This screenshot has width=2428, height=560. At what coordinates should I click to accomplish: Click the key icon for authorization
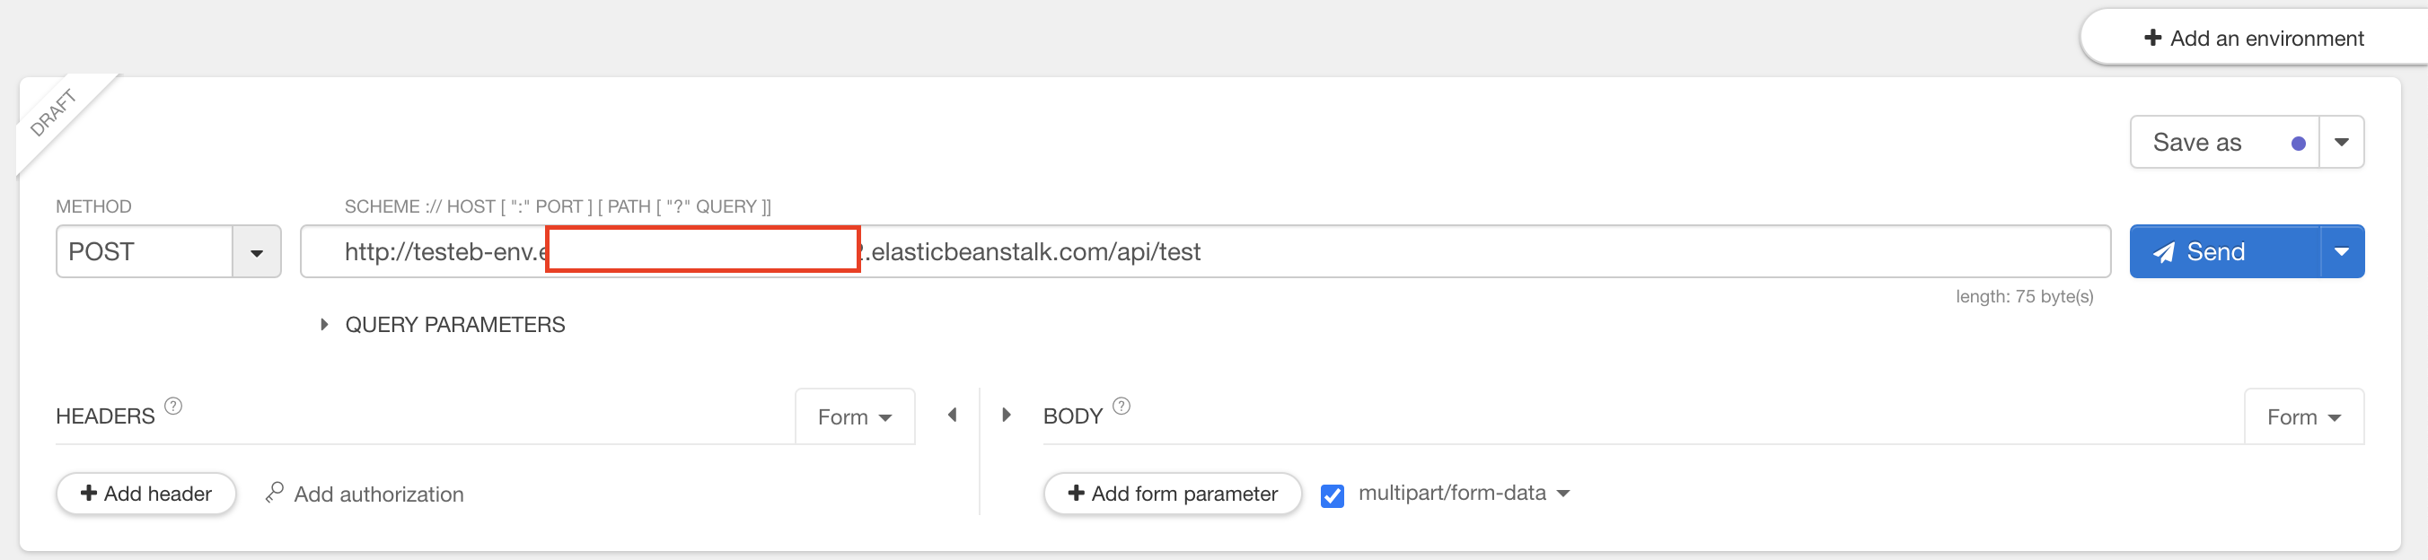274,493
